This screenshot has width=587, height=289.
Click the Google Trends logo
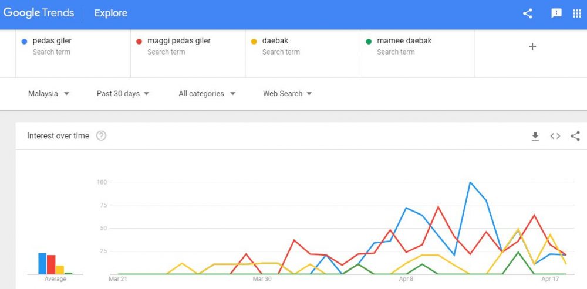[x=39, y=13]
